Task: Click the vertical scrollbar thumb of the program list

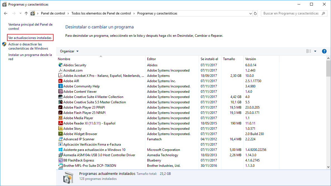Action: pos(328,68)
